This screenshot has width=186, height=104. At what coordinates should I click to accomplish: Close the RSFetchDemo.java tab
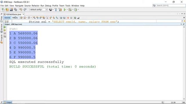(23, 14)
